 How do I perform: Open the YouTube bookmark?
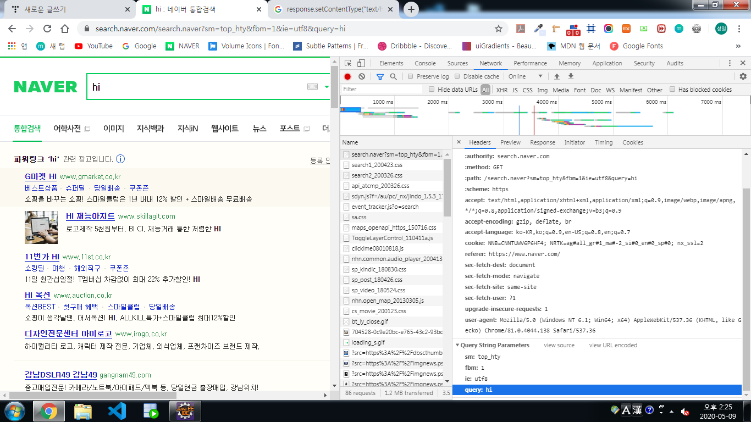tap(93, 46)
